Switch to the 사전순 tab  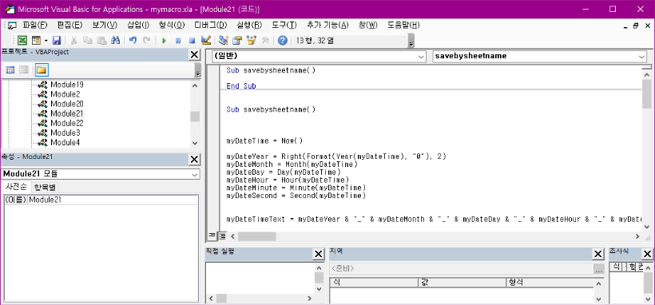pos(15,187)
